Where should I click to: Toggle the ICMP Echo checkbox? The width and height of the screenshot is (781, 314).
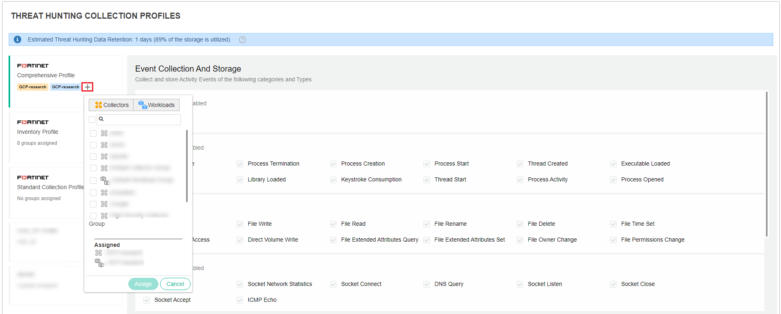tap(240, 300)
